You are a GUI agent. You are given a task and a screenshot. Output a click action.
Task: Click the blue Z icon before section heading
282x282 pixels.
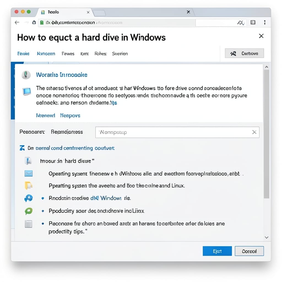pos(22,148)
